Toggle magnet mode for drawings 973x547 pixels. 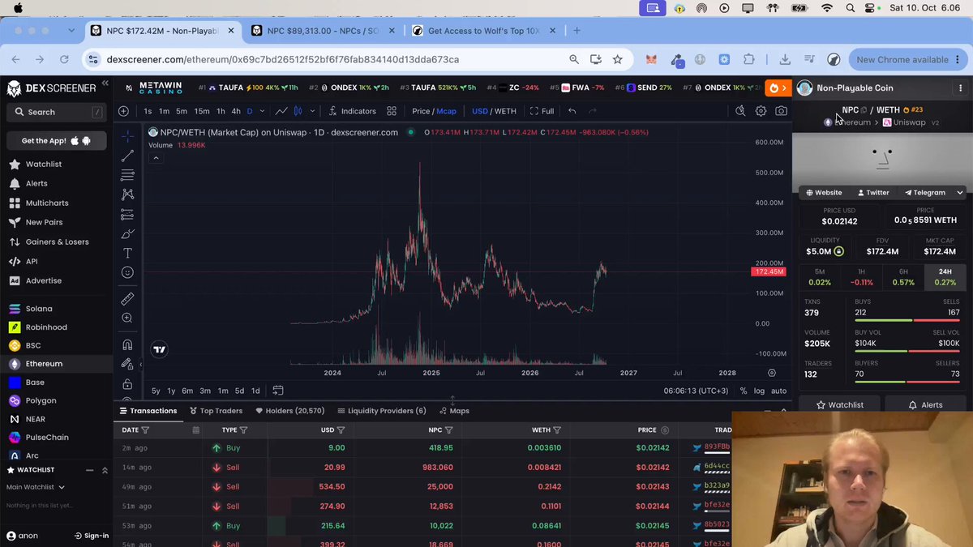click(x=127, y=345)
